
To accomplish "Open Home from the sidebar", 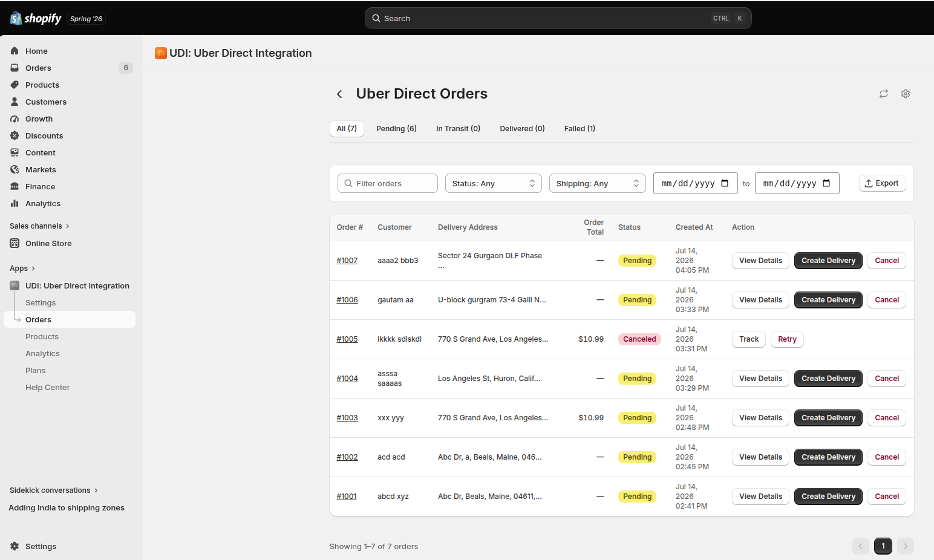I will [36, 51].
